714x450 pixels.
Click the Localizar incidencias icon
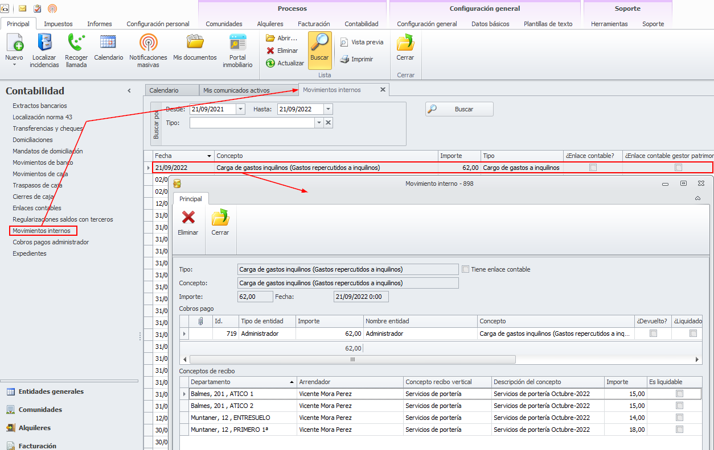(44, 43)
